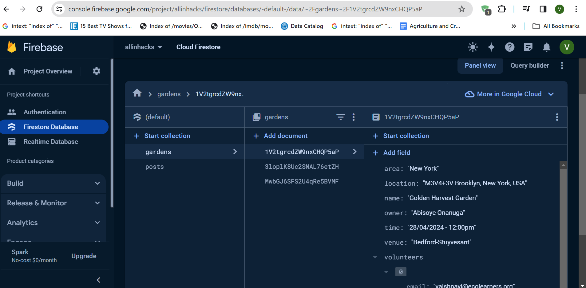This screenshot has height=288, width=586.
Task: Show more bookmarks with the double chevron
Action: pos(514,26)
